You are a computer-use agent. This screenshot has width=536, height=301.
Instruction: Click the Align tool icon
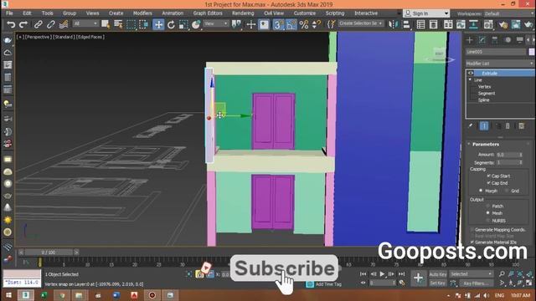coord(406,24)
